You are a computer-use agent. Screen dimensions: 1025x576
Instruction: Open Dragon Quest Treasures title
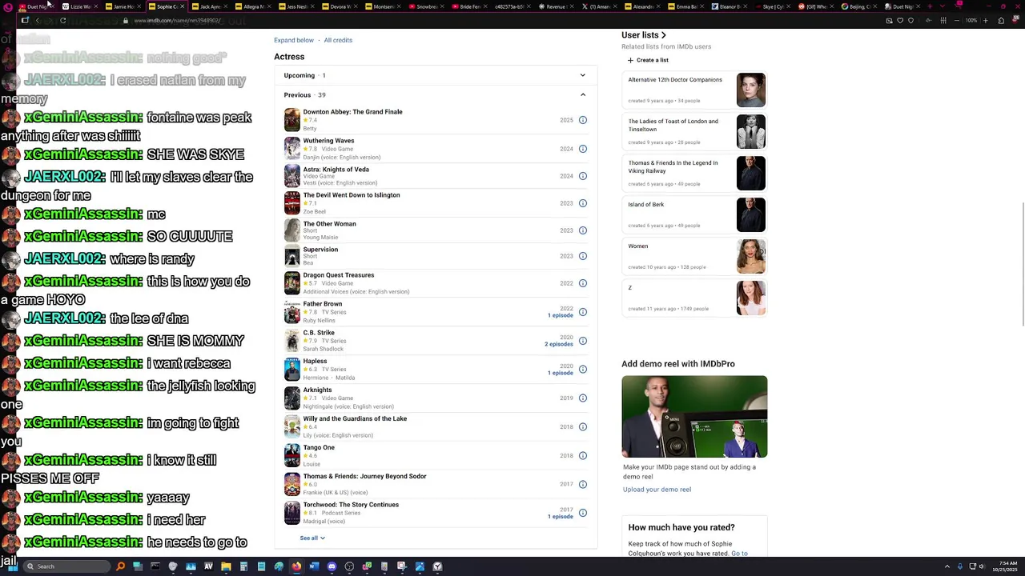338,275
